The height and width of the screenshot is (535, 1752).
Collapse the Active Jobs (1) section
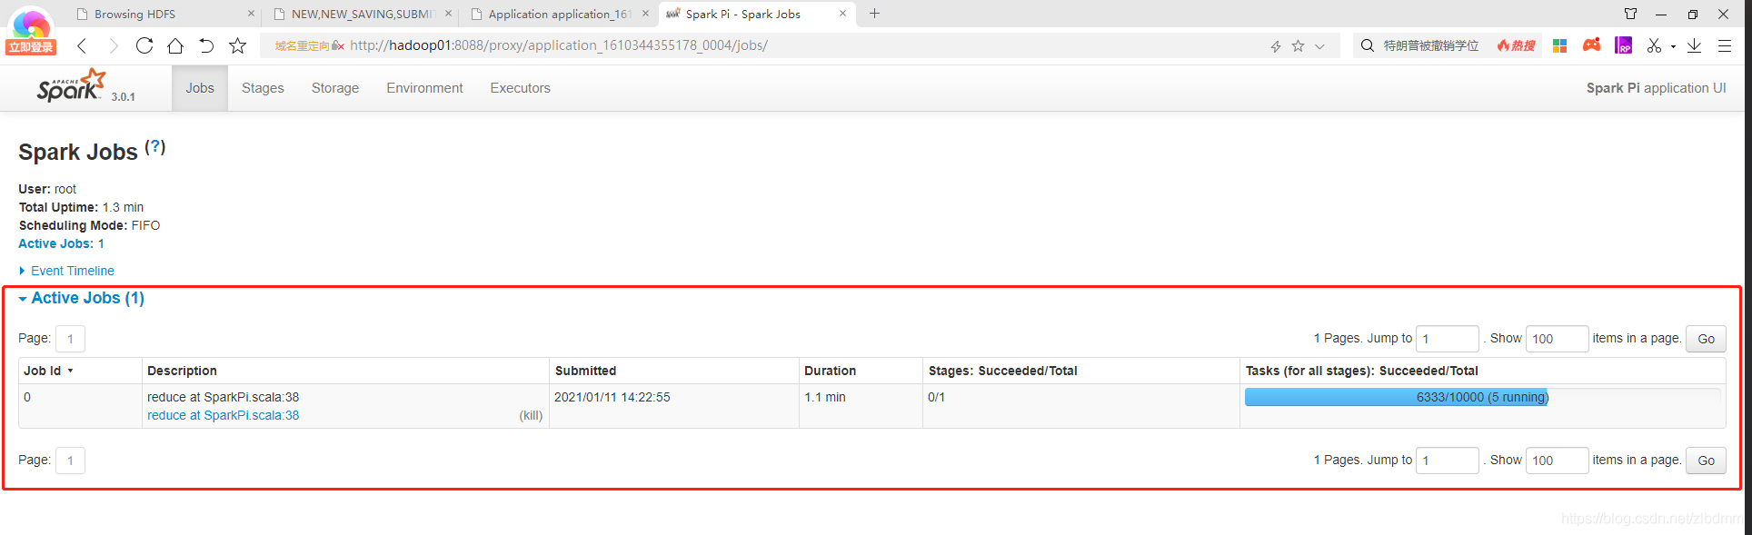pyautogui.click(x=82, y=298)
